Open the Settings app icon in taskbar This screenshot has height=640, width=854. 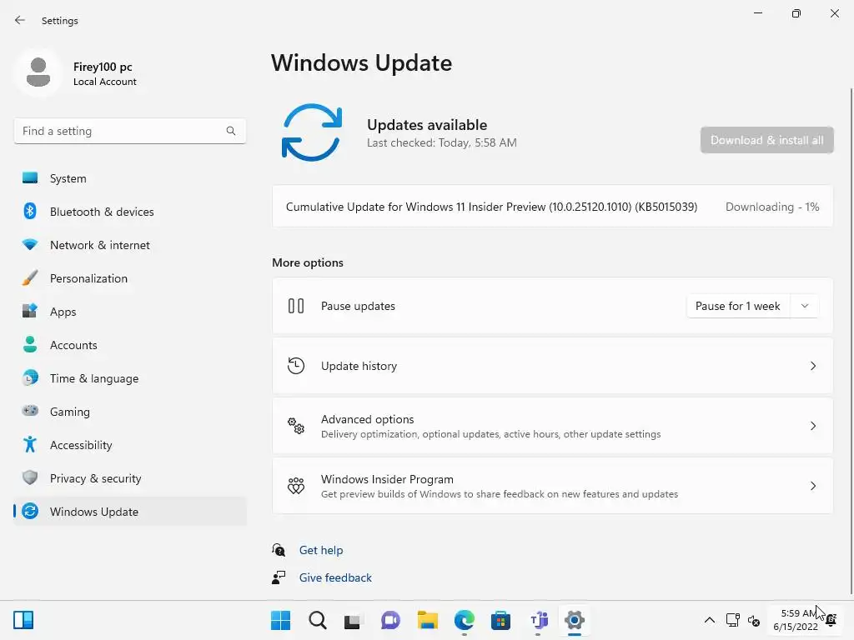(x=575, y=620)
